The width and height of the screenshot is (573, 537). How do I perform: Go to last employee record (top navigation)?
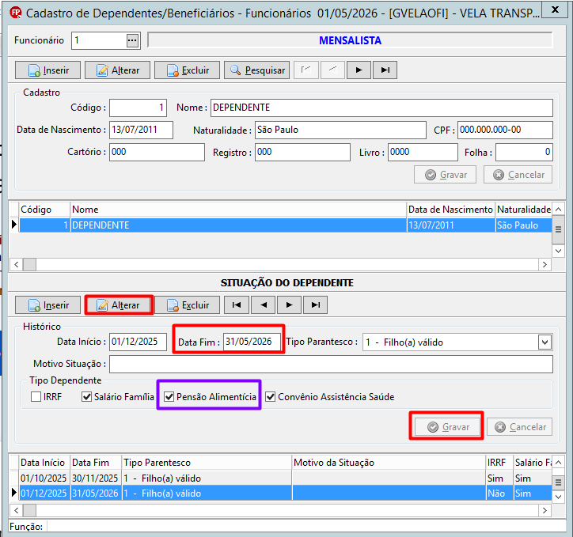pos(385,70)
